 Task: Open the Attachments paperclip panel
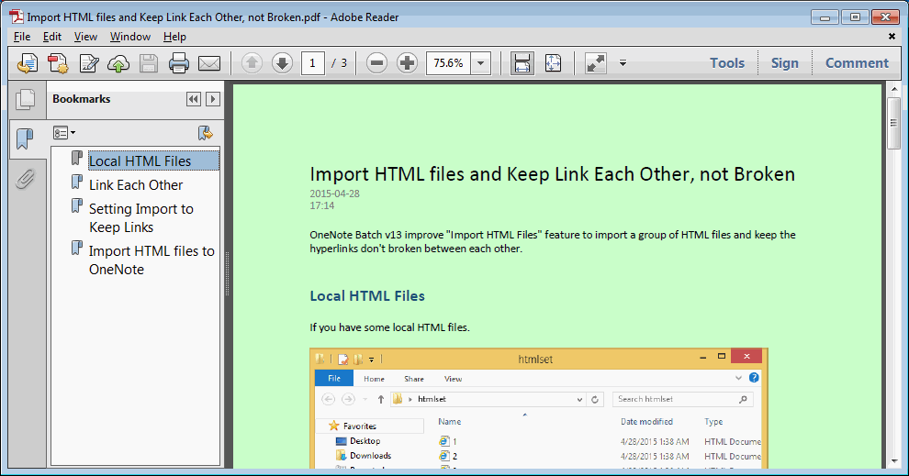coord(25,179)
